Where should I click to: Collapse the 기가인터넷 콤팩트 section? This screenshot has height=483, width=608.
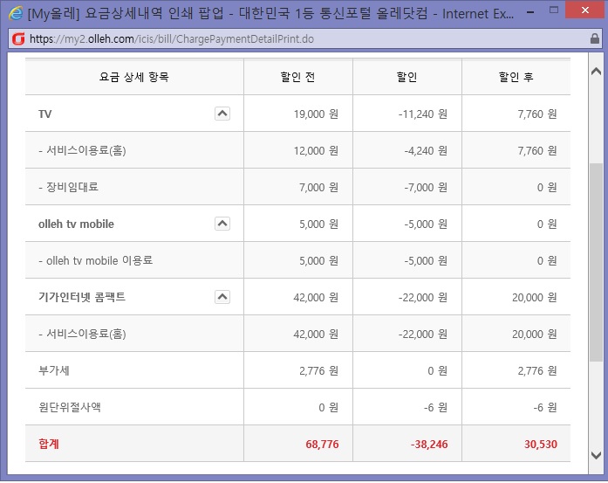click(222, 297)
